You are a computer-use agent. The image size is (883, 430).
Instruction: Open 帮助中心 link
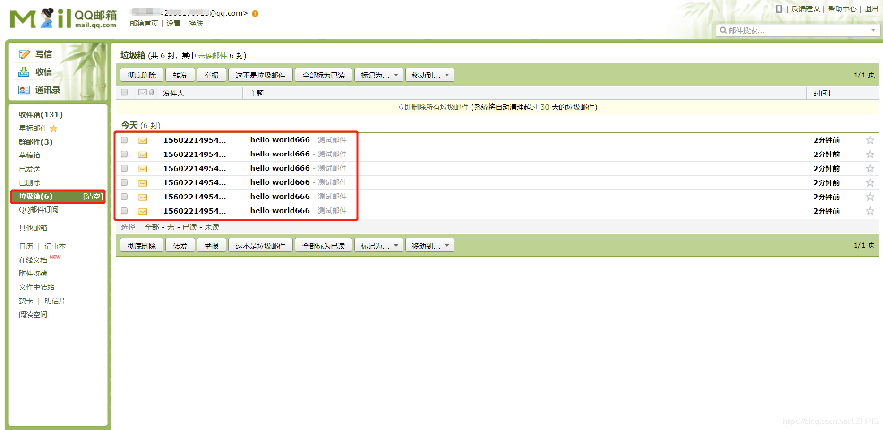pyautogui.click(x=842, y=9)
